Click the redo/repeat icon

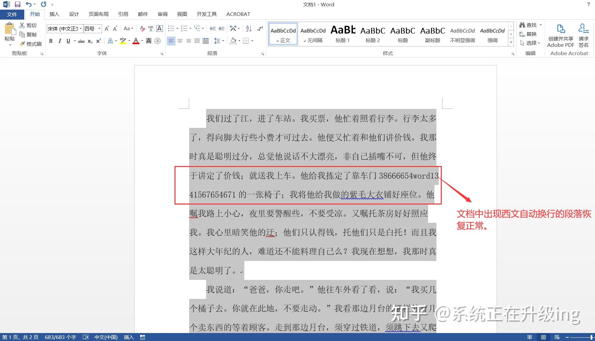[x=44, y=4]
